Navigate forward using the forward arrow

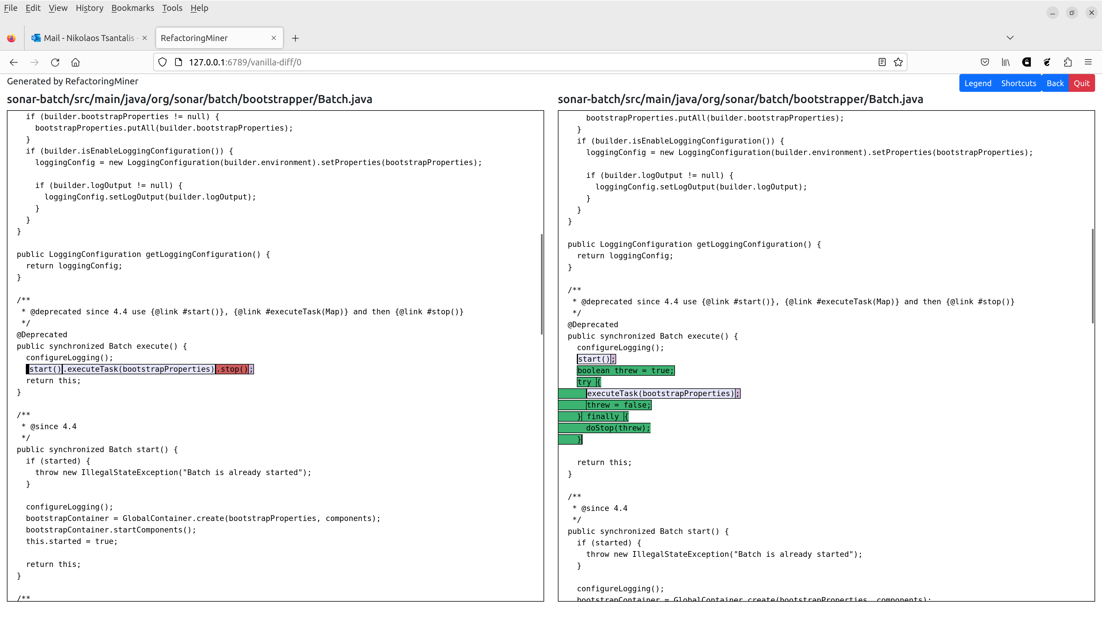[34, 62]
